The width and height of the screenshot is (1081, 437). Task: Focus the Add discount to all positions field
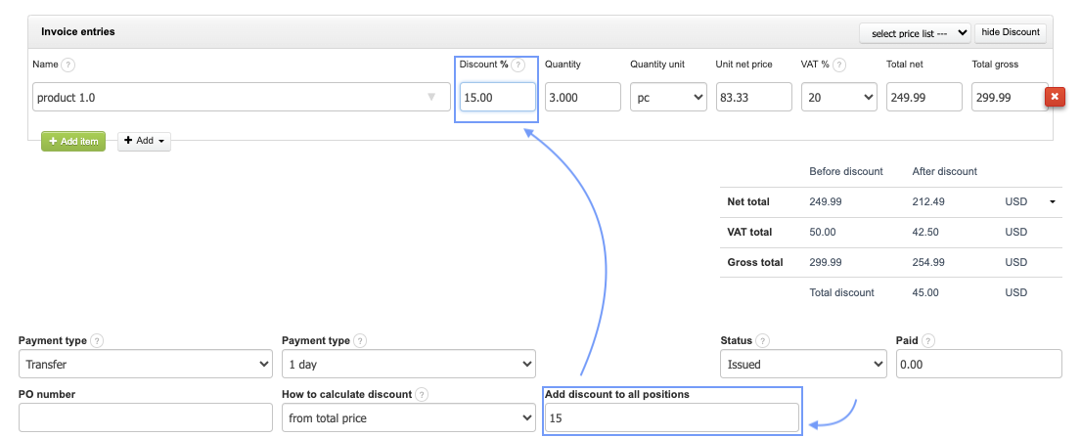[x=672, y=418]
